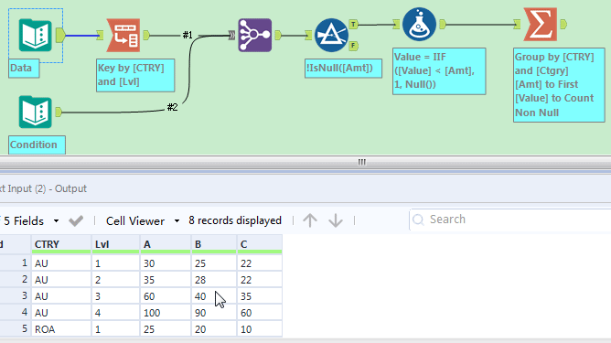Click the Join Multiple output anchor

pyautogui.click(x=278, y=36)
